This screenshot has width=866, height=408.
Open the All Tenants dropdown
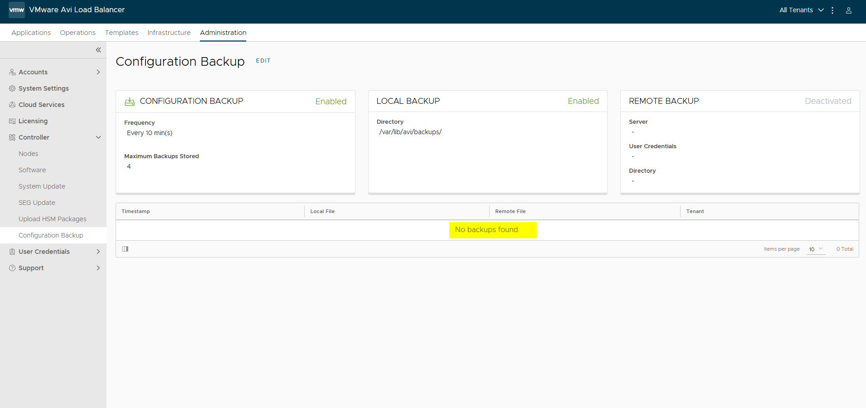click(x=801, y=10)
